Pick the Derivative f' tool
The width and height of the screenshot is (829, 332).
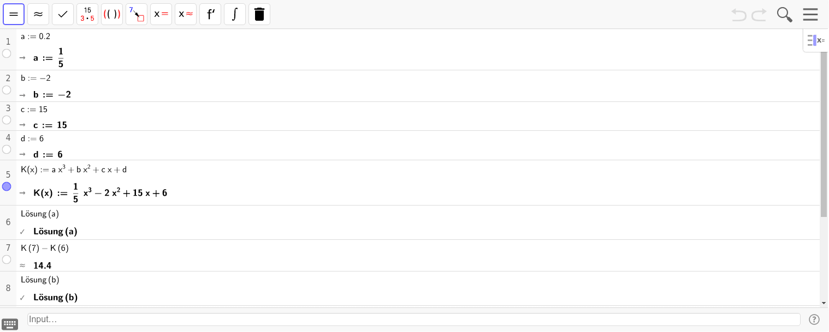[210, 14]
